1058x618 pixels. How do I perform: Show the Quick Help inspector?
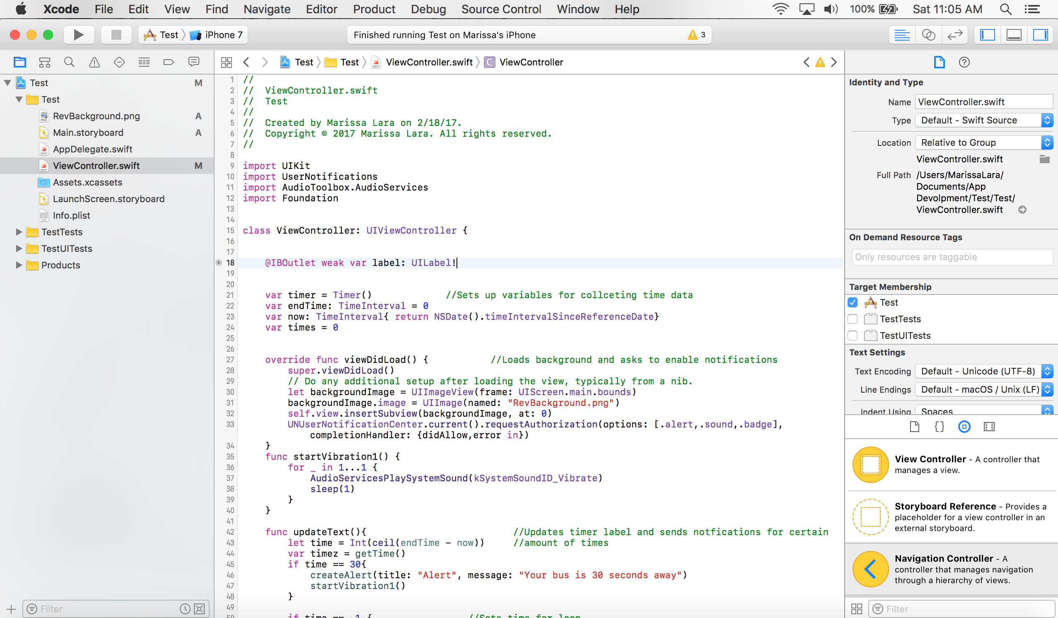[x=964, y=63]
